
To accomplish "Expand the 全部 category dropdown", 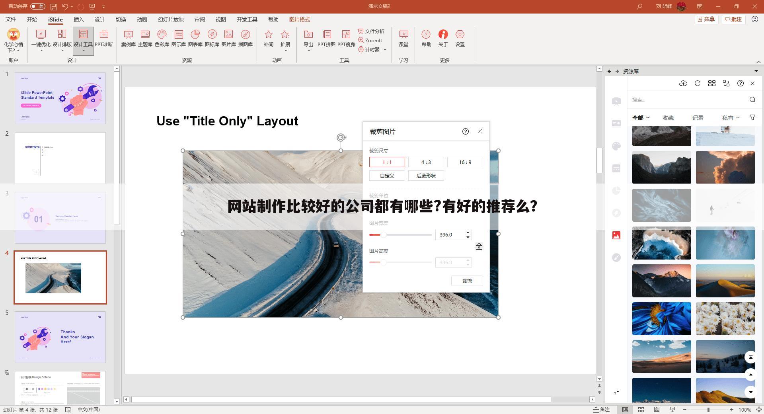I will (641, 118).
